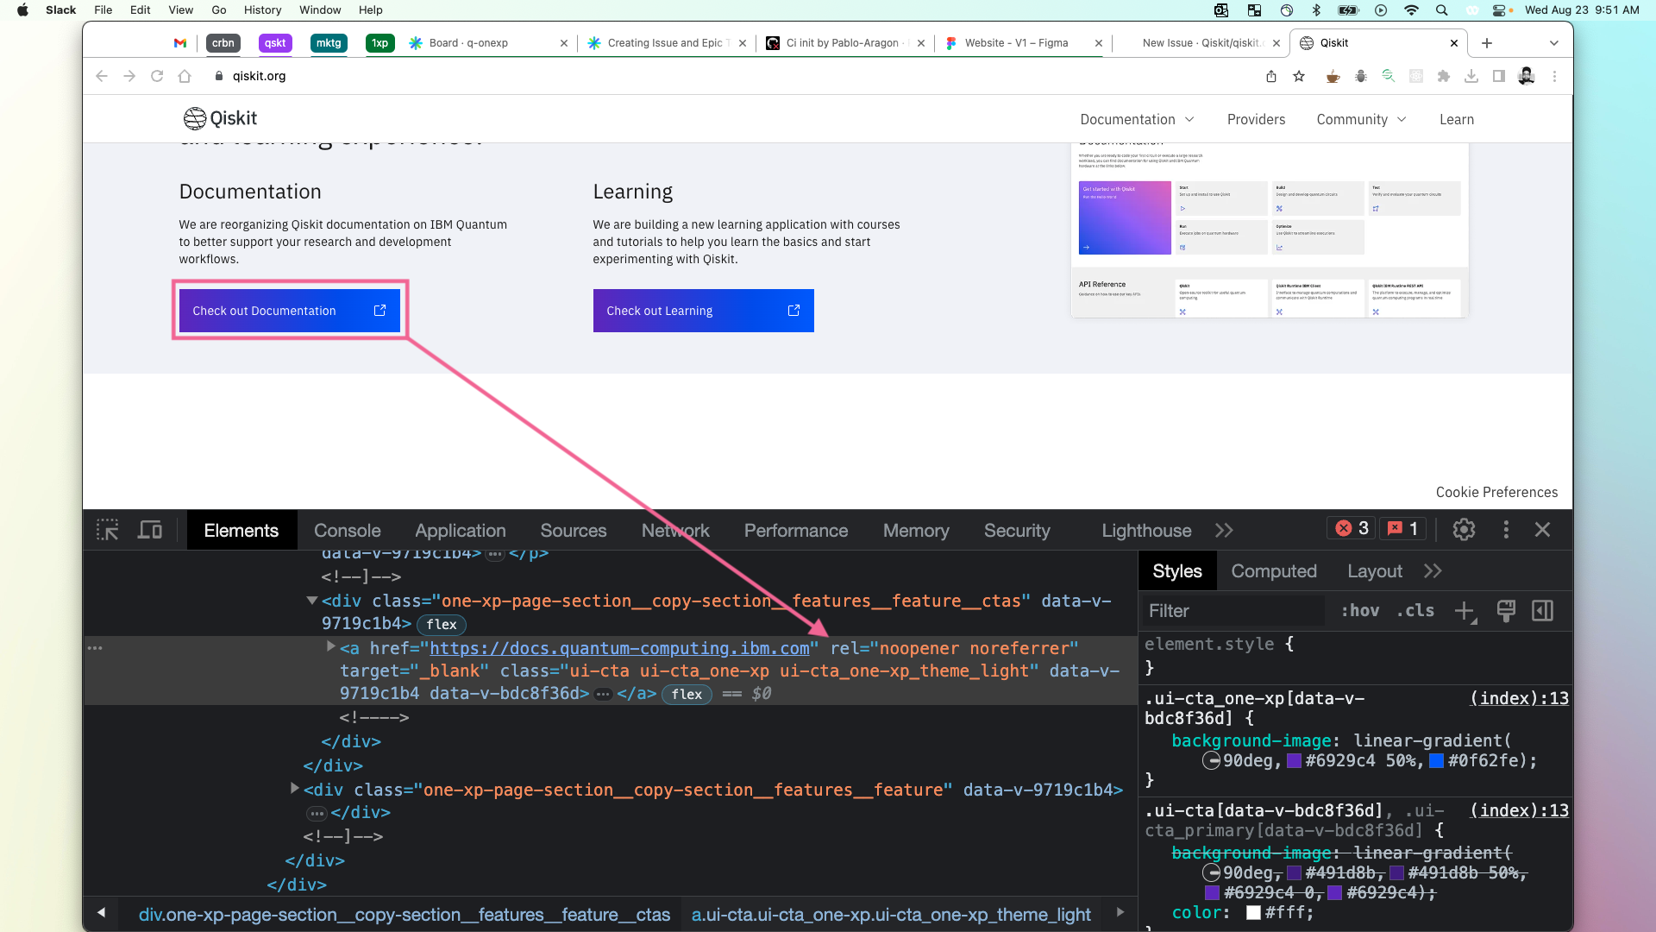This screenshot has height=932, width=1656.
Task: Collapse the anchor element node in Elements panel
Action: pos(330,646)
